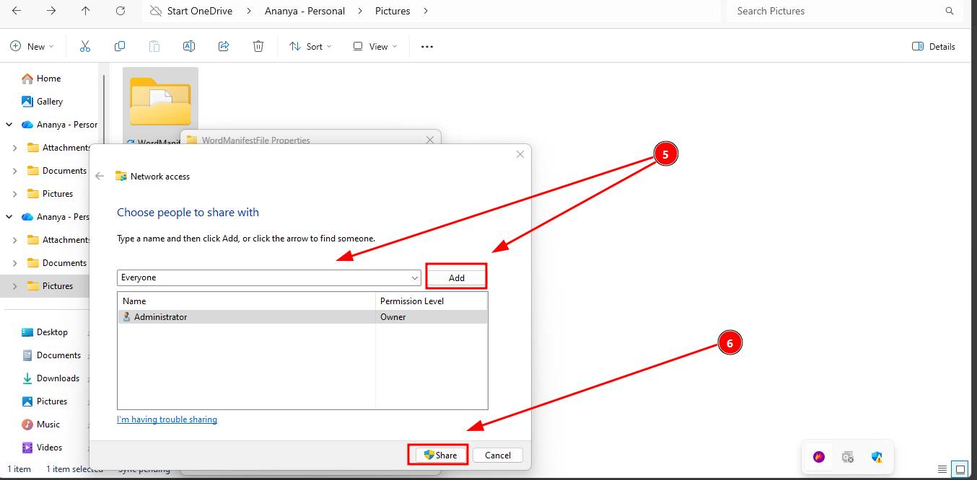The image size is (977, 480).
Task: Open the Windows Security tray icon
Action: click(877, 457)
